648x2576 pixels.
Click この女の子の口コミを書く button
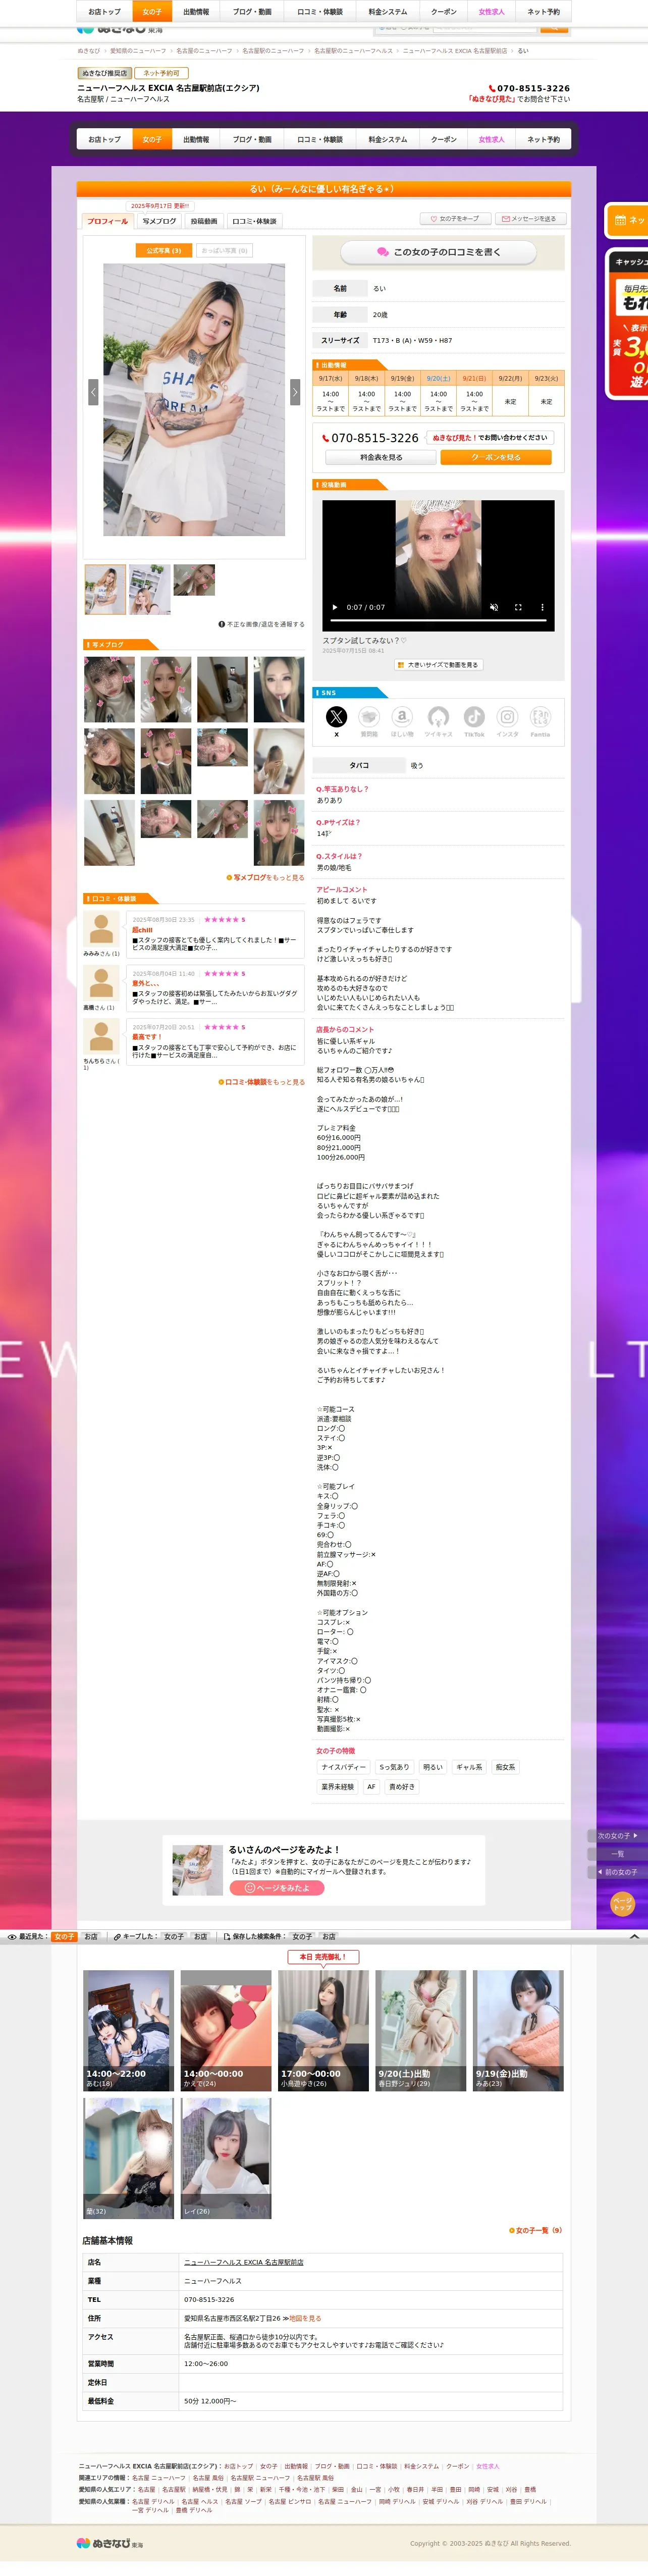[438, 252]
